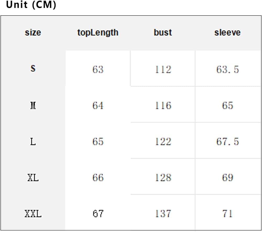Click the topLength value 63

[x=98, y=69]
